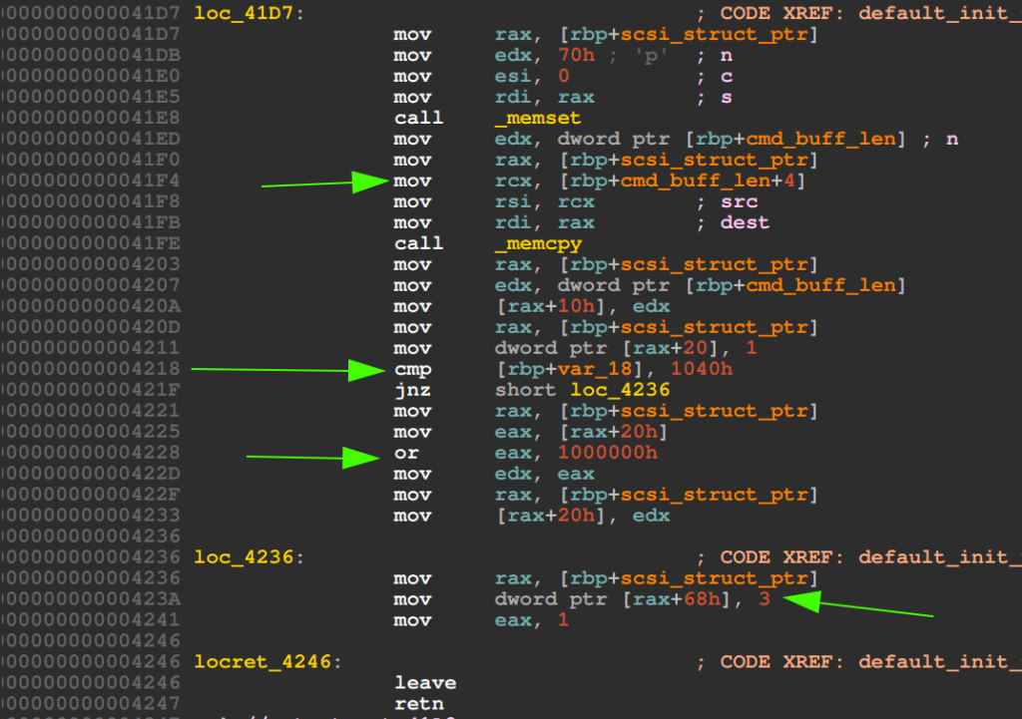The width and height of the screenshot is (1022, 719).
Task: Click the locret_4246: label
Action: pyautogui.click(x=267, y=662)
